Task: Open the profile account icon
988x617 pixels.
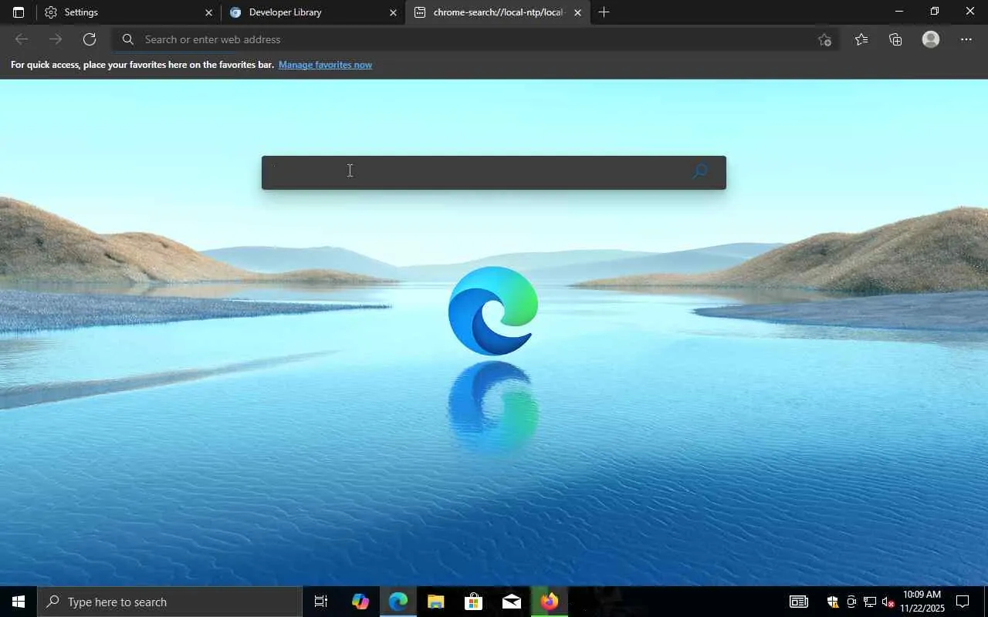Action: (x=931, y=39)
